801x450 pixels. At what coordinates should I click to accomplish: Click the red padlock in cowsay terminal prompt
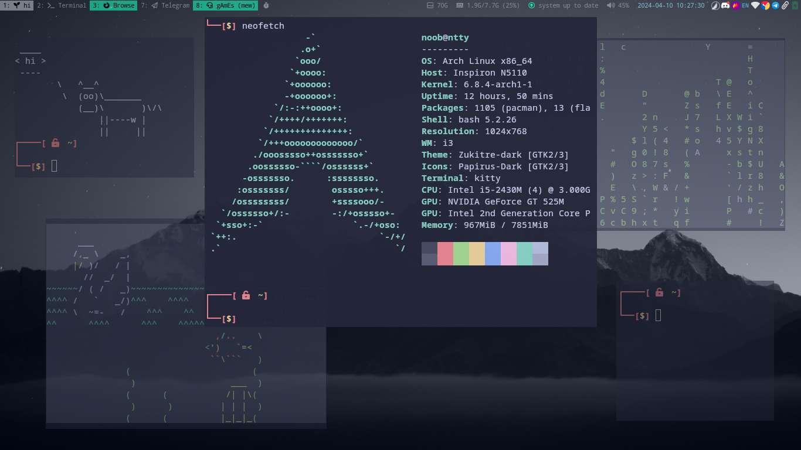click(55, 143)
